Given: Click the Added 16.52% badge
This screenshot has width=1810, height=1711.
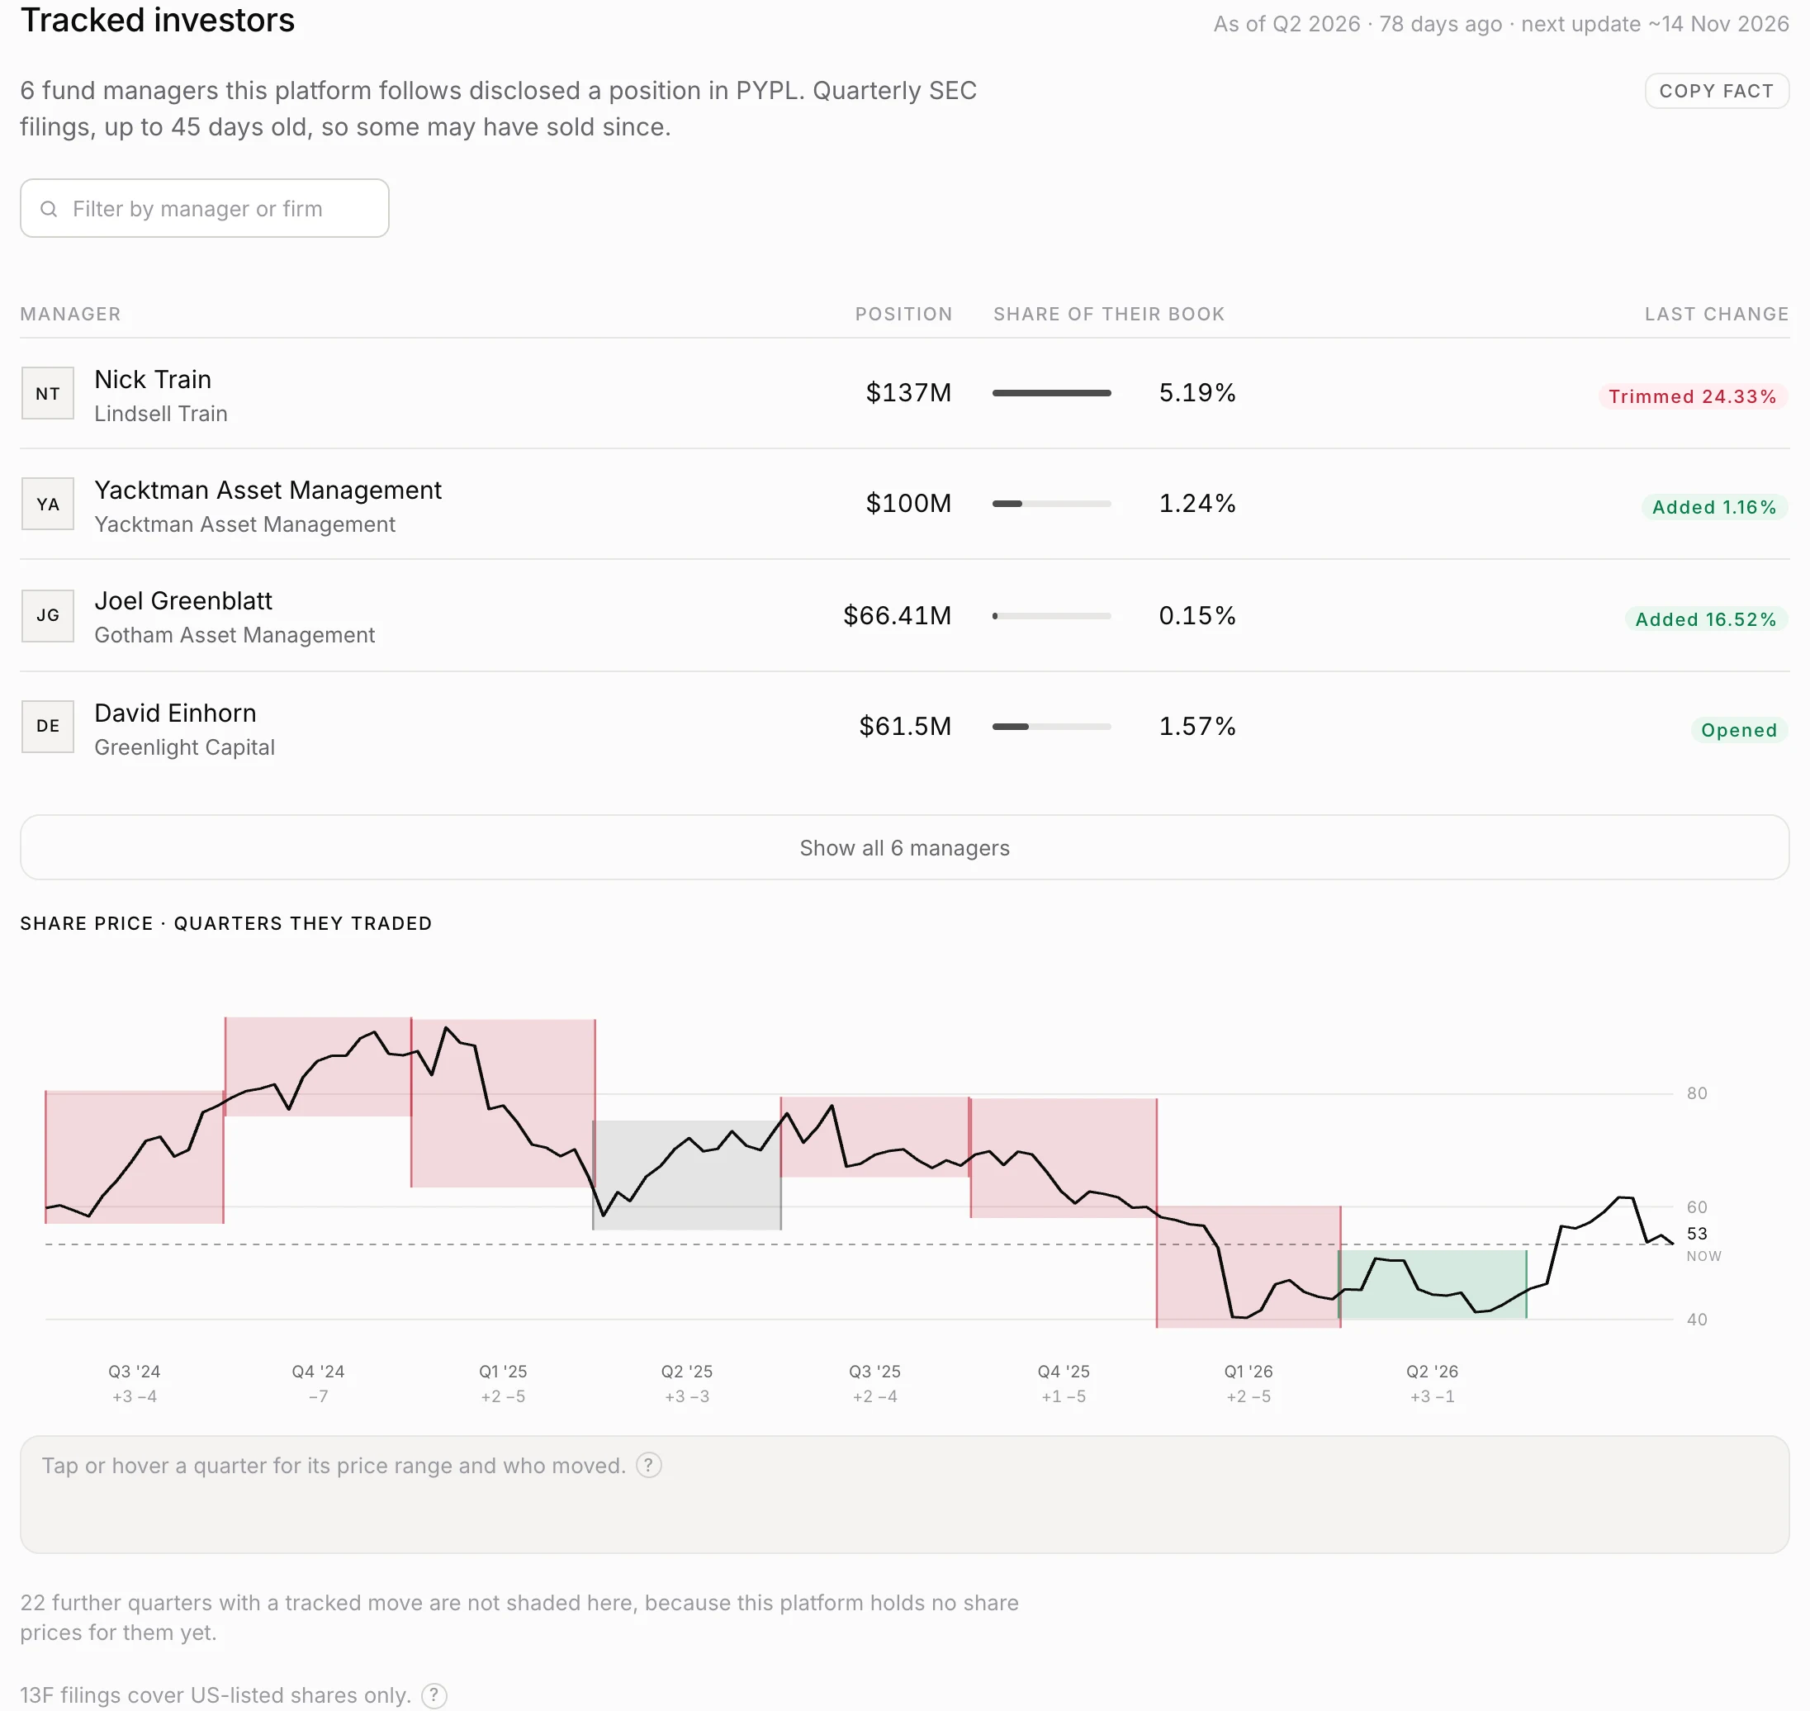Looking at the screenshot, I should [1706, 619].
